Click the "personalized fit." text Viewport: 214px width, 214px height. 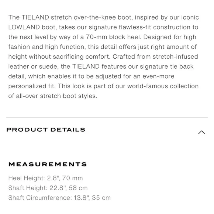coord(32,86)
